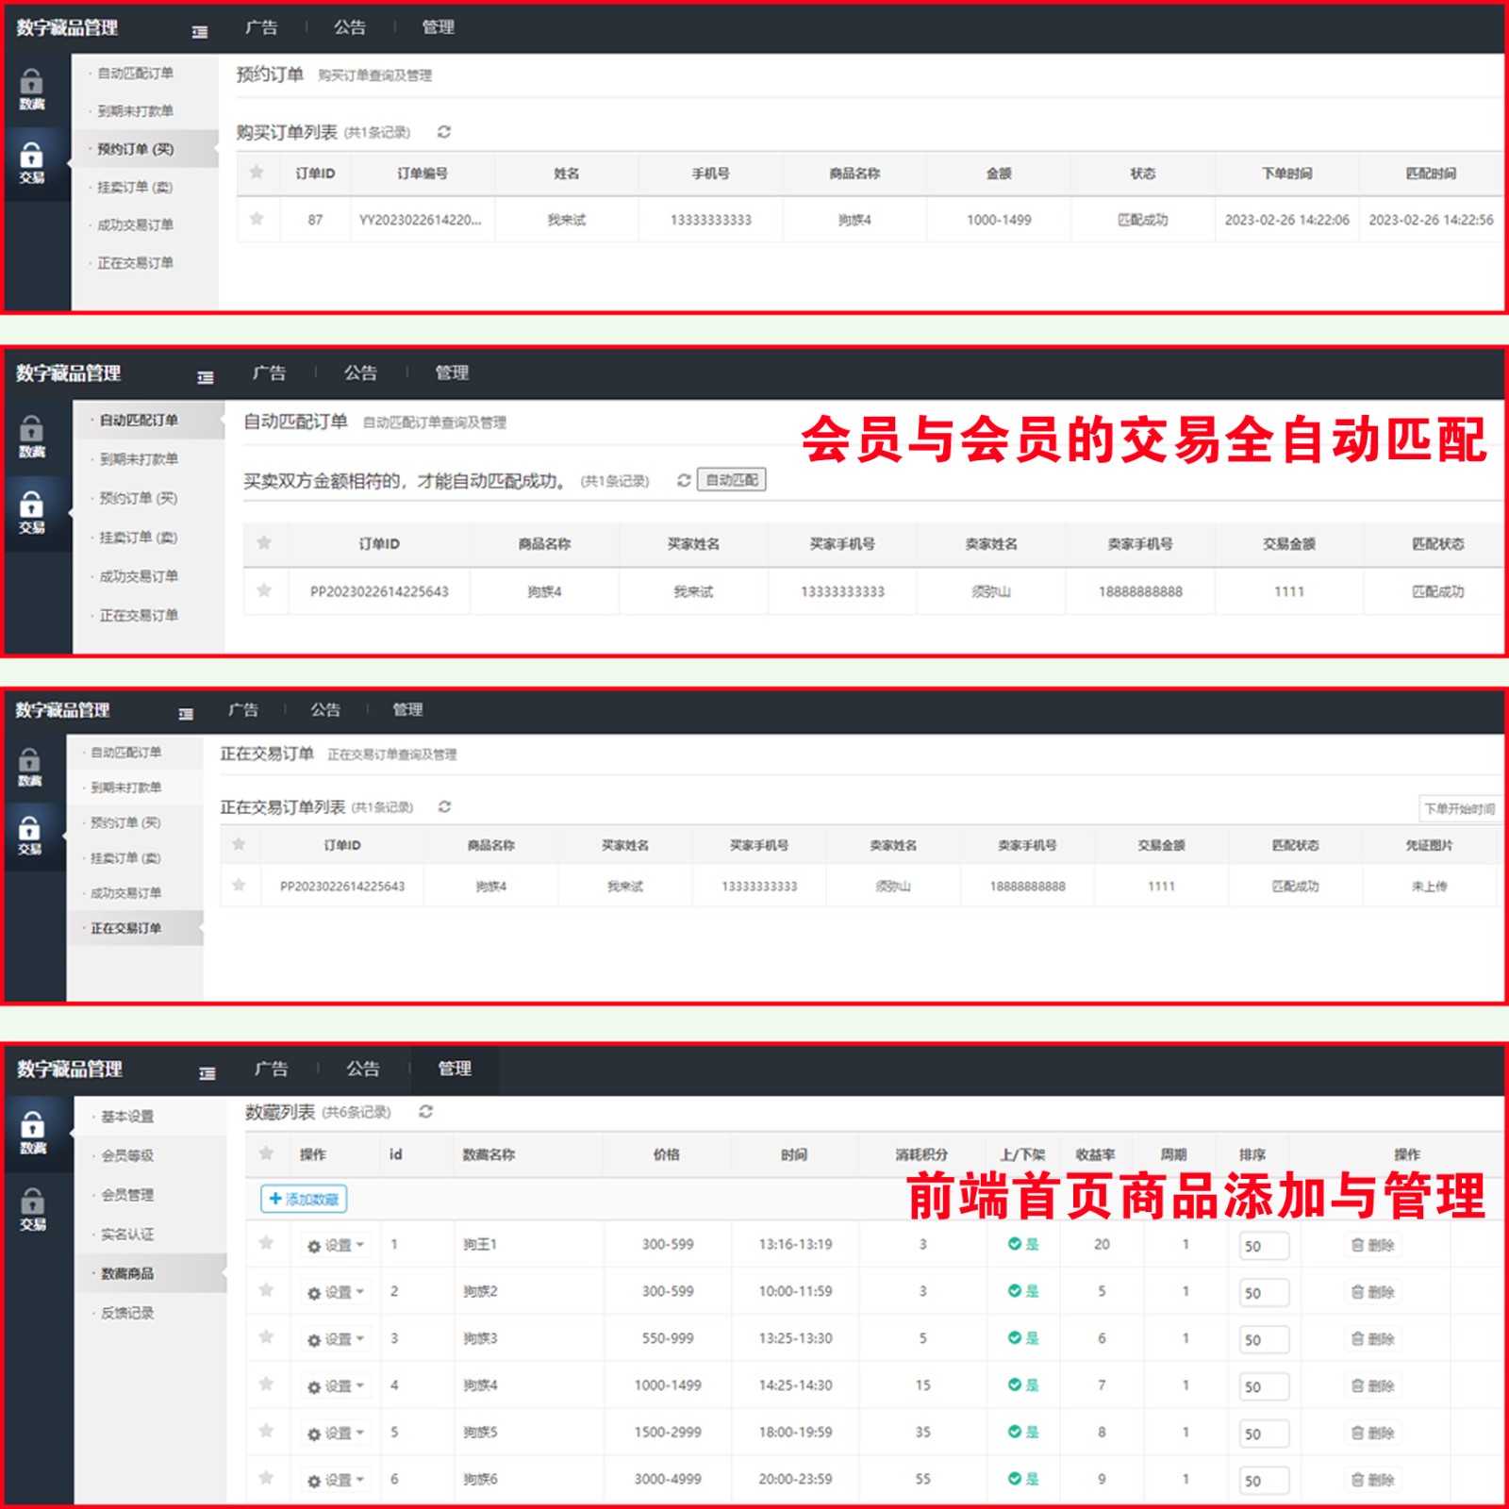Star the 狗族6 collection row

click(x=266, y=1478)
